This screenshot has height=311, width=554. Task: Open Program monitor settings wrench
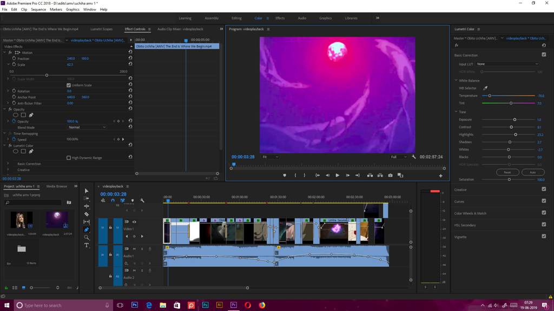pos(414,157)
